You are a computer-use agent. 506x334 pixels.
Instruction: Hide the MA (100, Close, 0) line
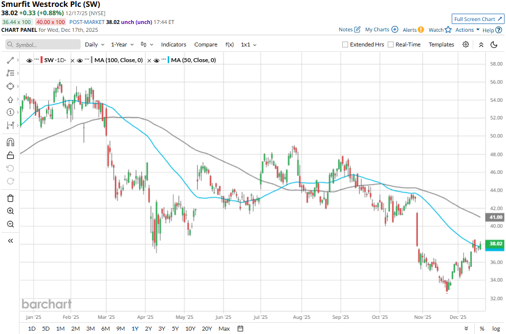[x=79, y=60]
